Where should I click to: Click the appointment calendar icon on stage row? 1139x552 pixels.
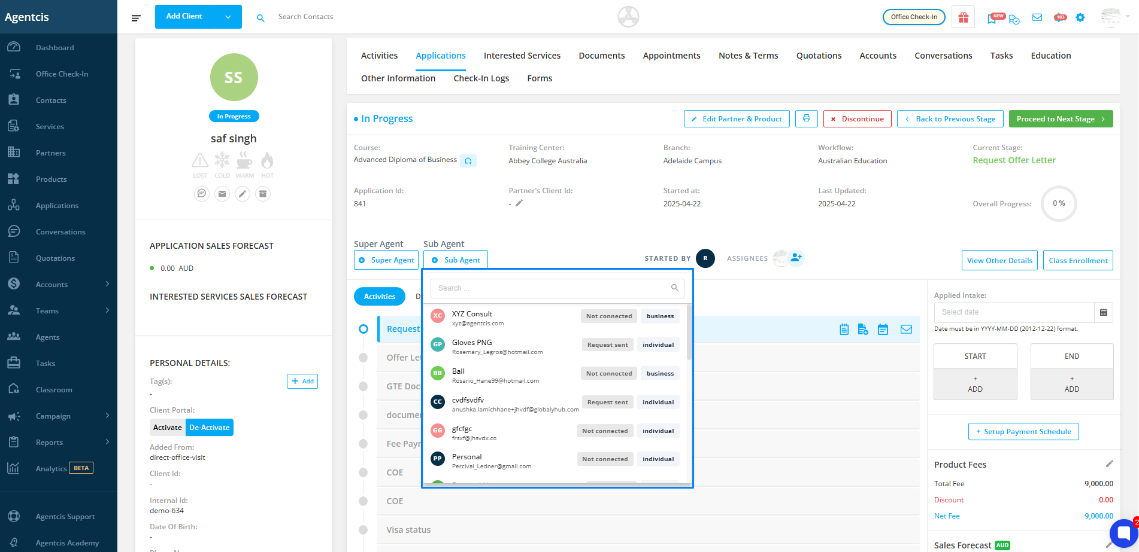coord(883,329)
